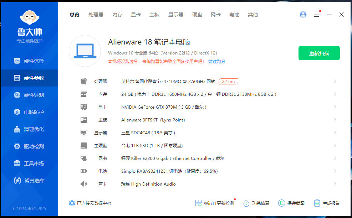Open 功耗估算 power estimate
This screenshot has width=352, height=218.
[x=256, y=203]
